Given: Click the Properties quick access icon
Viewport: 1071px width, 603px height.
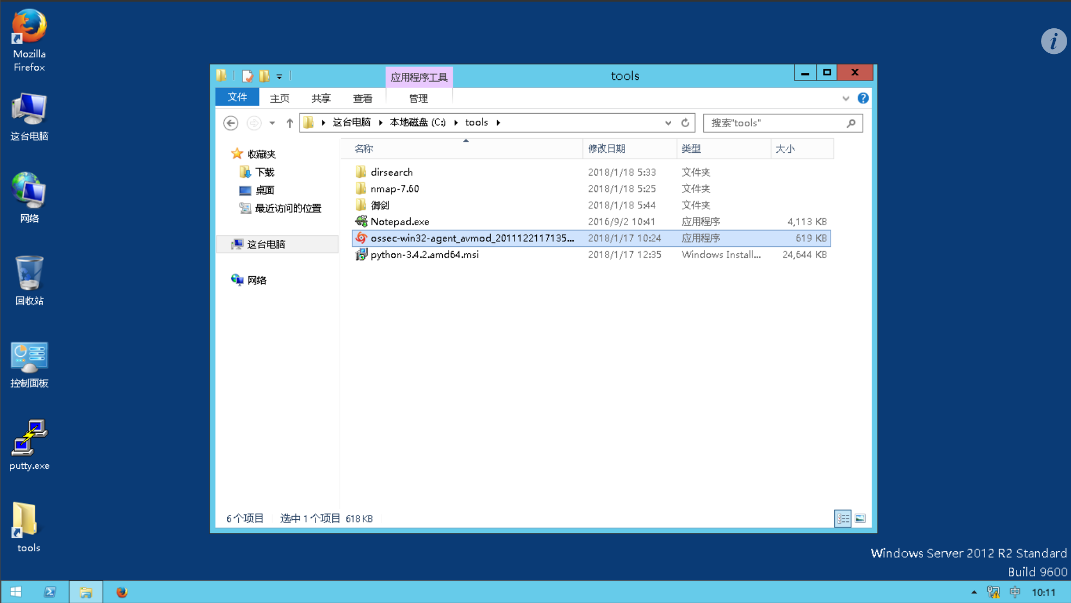Looking at the screenshot, I should [247, 76].
